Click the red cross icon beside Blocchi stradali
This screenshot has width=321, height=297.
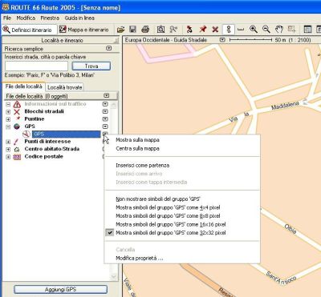pos(17,112)
